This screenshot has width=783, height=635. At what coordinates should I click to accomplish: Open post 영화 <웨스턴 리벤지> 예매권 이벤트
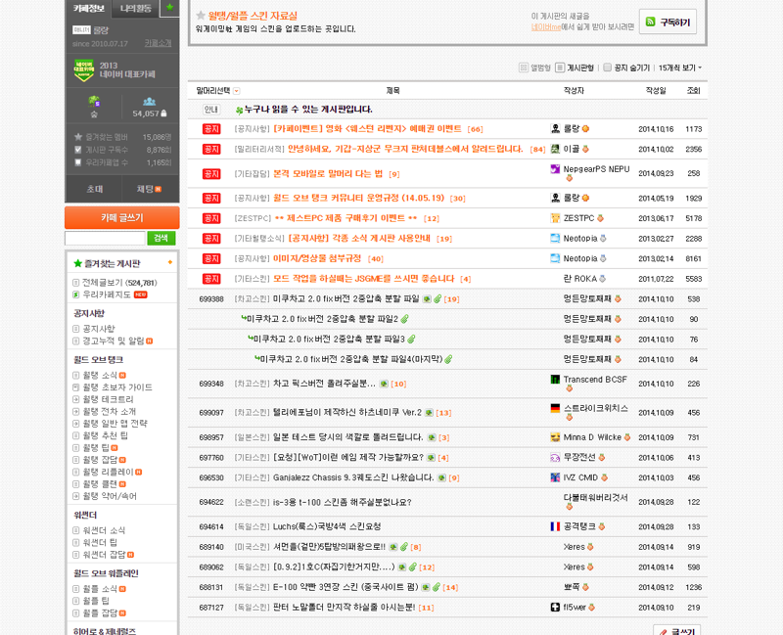pos(368,129)
